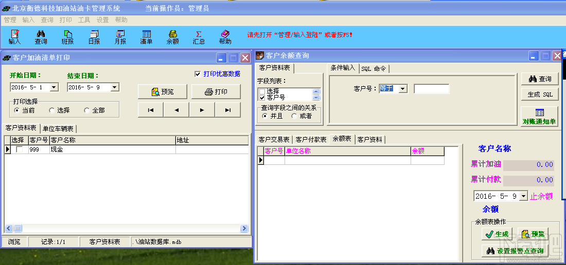Open the 设置 menu
This screenshot has height=265, width=566.
pos(102,20)
